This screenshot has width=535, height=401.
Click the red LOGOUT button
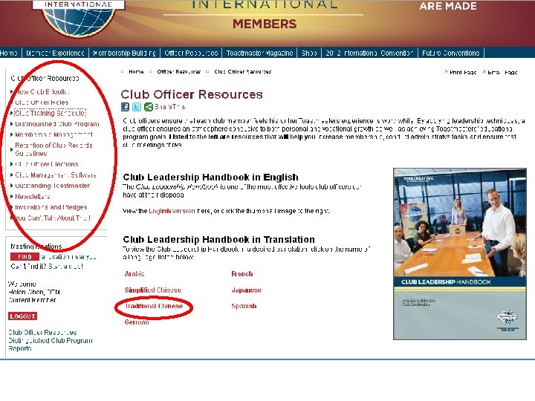pos(23,316)
